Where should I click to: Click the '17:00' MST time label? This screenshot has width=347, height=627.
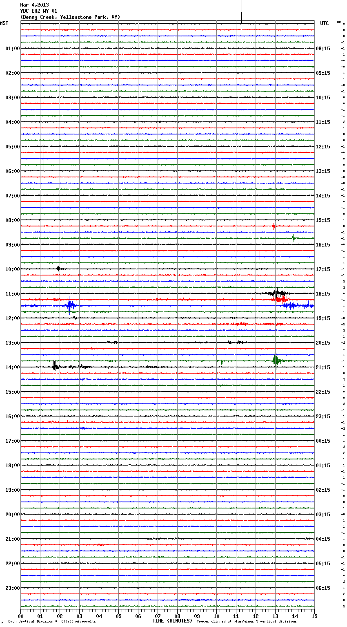click(13, 441)
